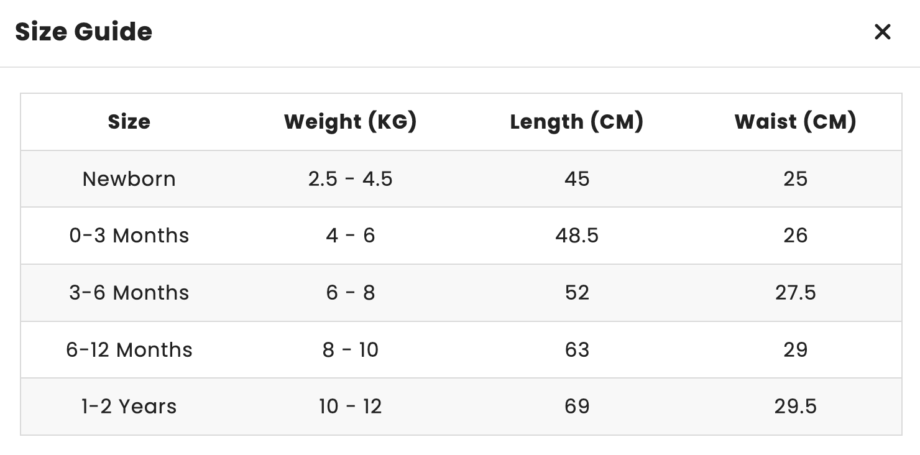The height and width of the screenshot is (455, 920).
Task: Select the 6-12 Months size label
Action: point(129,350)
